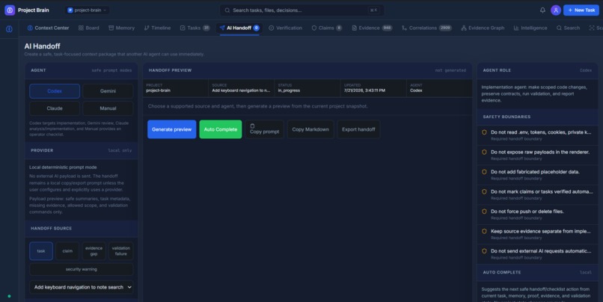Open the Search tab

pos(568,28)
